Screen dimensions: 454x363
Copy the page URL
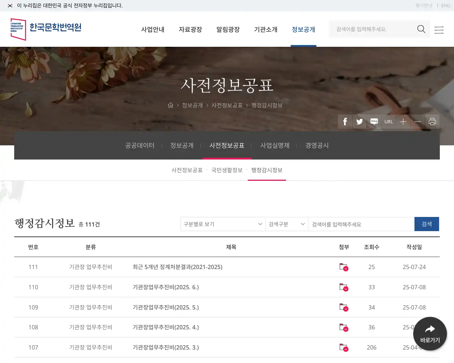pos(389,122)
